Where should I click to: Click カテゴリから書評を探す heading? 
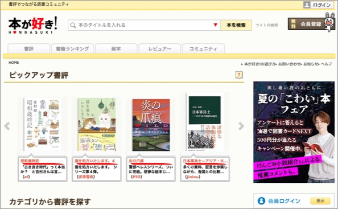click(x=50, y=202)
